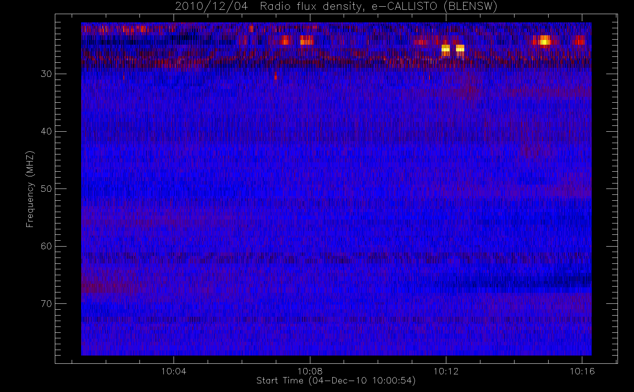Click the '40' frequency tick label
This screenshot has width=634, height=392.
(x=46, y=131)
